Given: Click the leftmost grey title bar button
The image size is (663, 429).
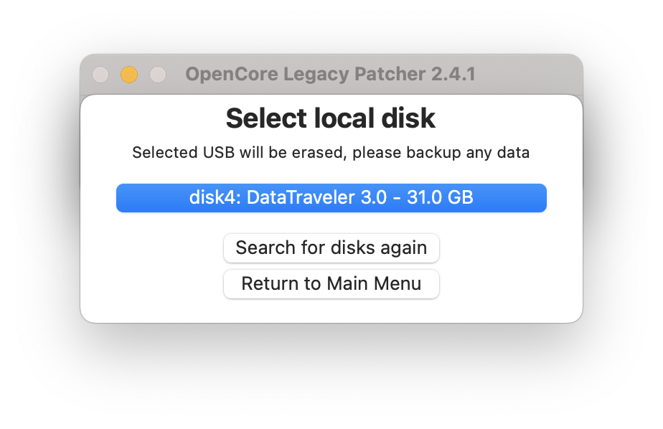Looking at the screenshot, I should (x=100, y=75).
